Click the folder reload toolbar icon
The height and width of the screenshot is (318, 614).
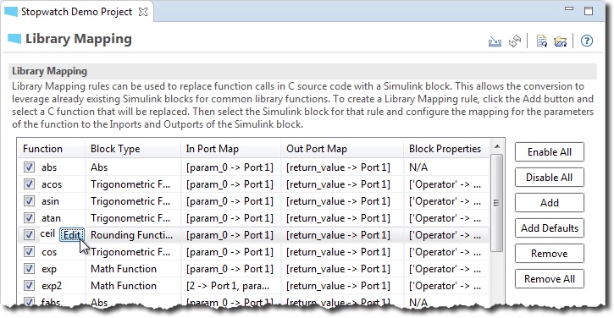click(x=561, y=41)
